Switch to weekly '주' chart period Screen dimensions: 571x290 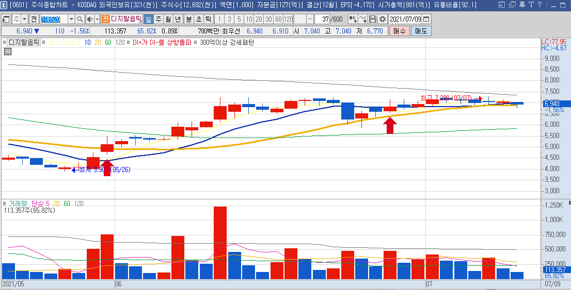(x=158, y=19)
